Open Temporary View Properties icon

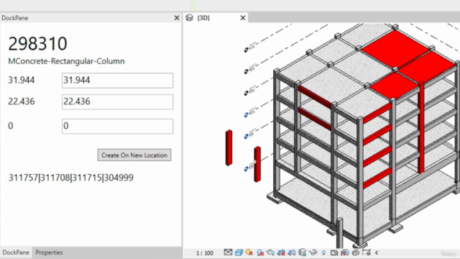point(334,253)
